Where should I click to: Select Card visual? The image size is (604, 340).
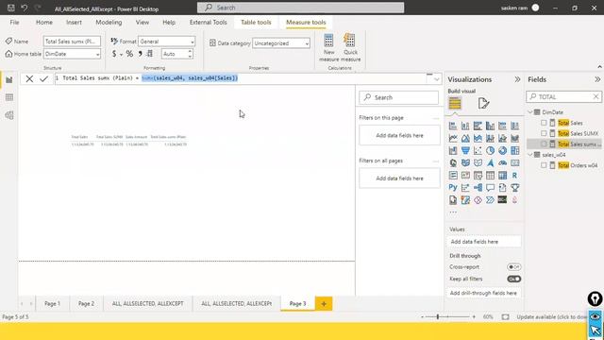(514, 162)
